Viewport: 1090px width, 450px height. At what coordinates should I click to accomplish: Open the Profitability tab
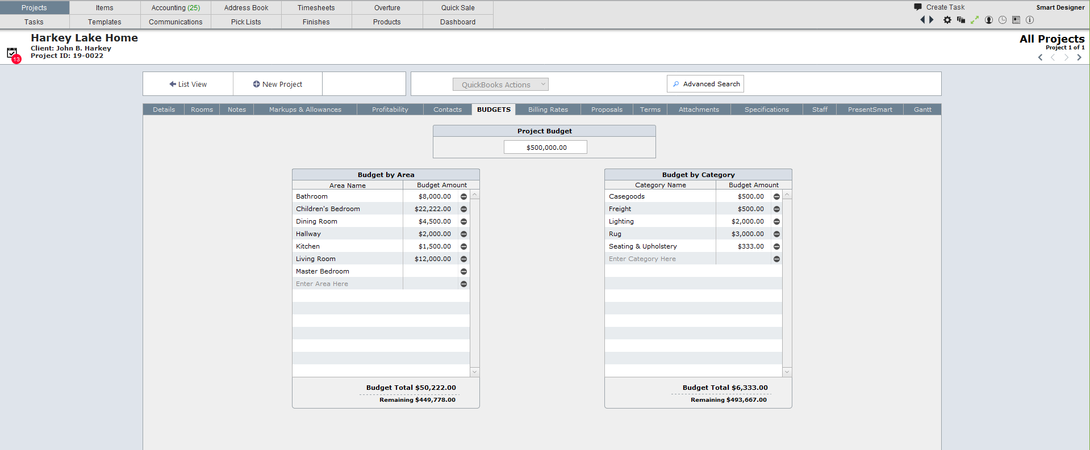[390, 110]
